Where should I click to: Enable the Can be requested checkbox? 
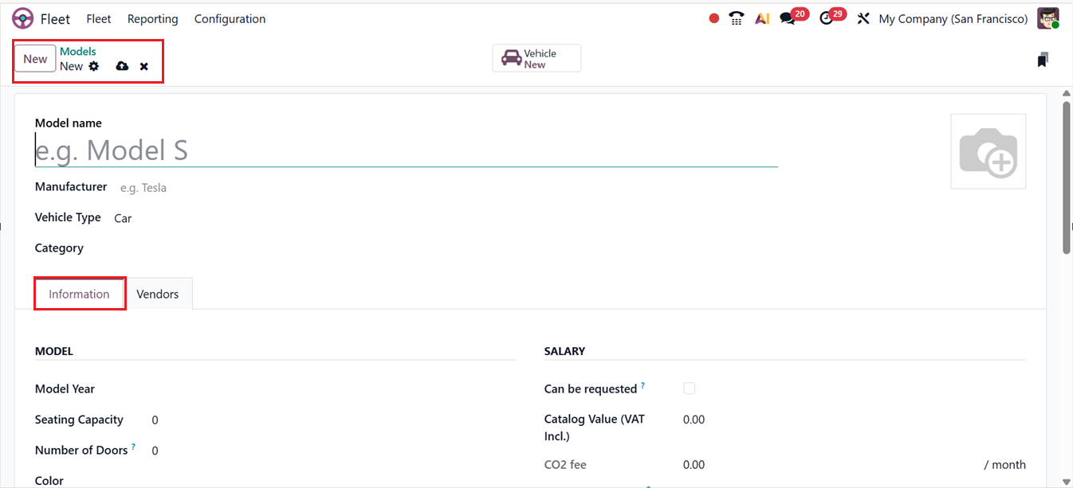690,388
